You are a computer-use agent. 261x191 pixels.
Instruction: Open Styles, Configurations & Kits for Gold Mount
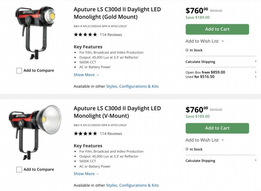tap(132, 87)
